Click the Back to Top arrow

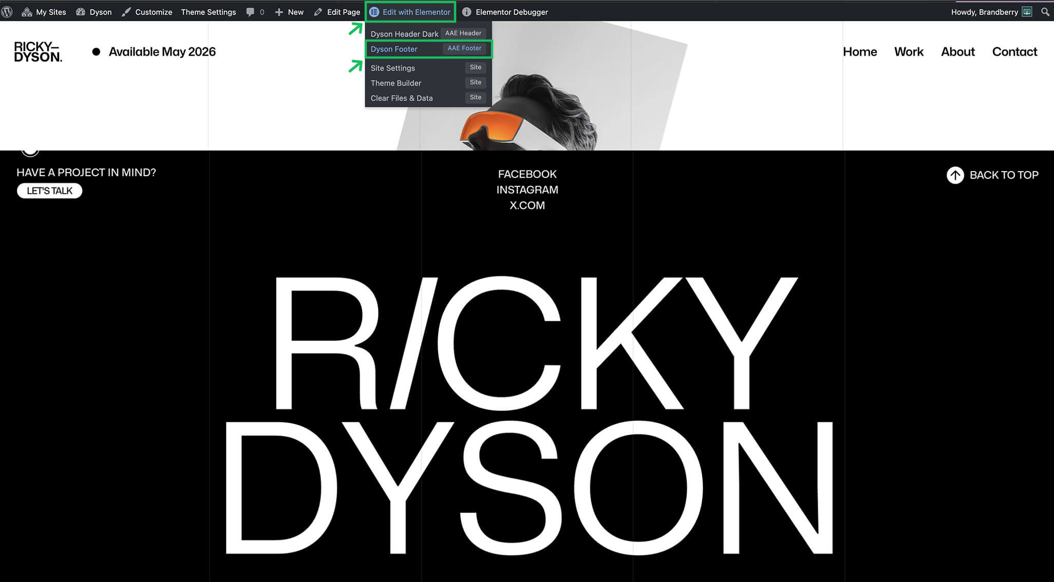955,175
